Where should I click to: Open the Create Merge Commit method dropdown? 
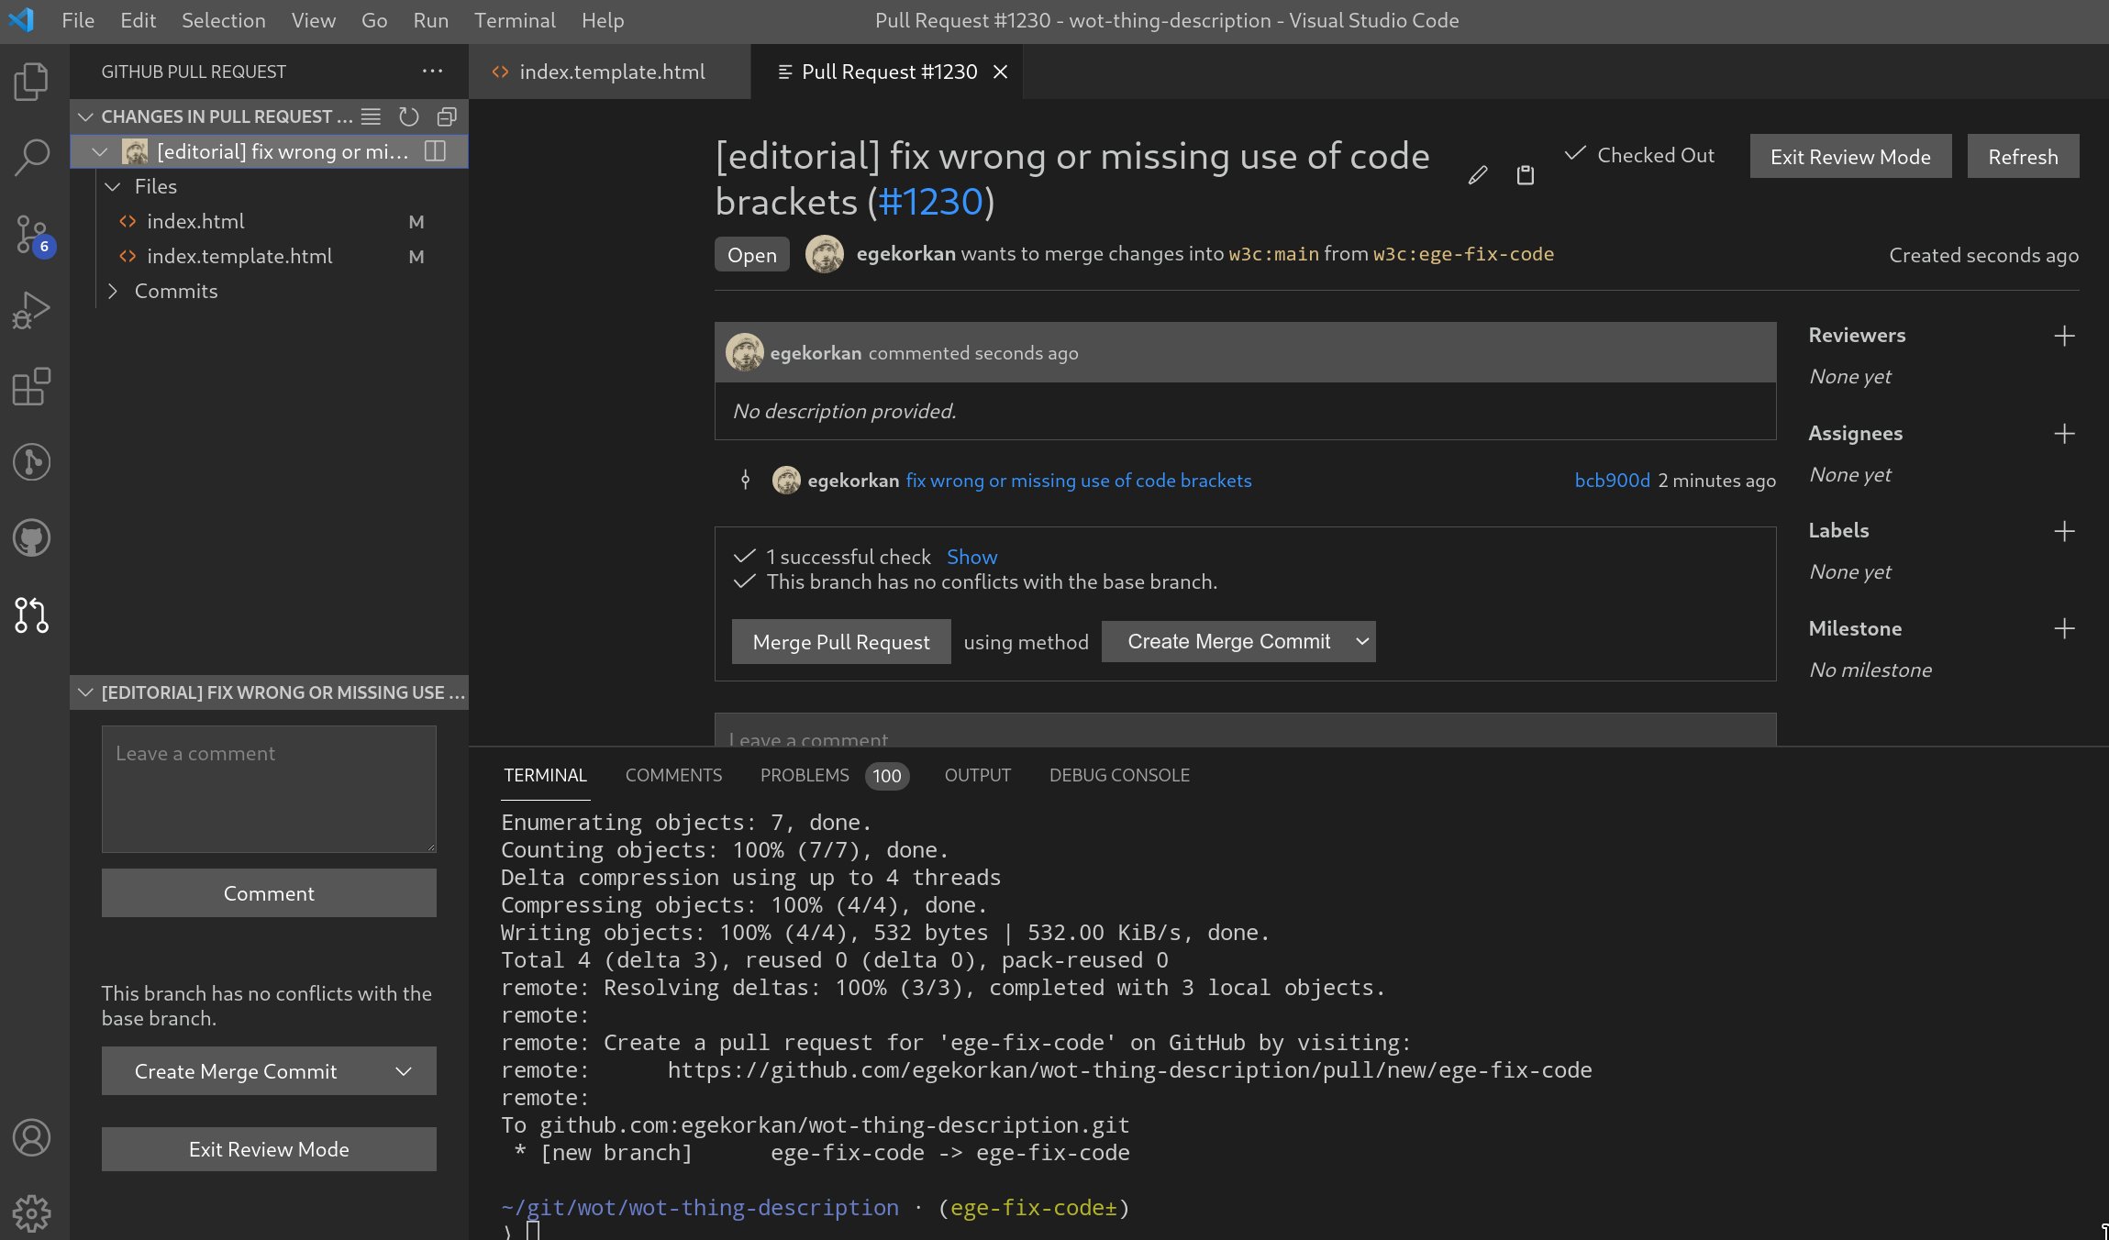click(1238, 642)
